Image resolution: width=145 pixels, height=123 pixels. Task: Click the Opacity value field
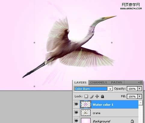click(132, 89)
